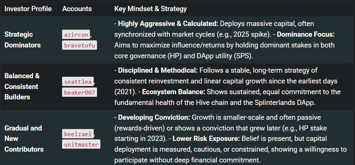Click the bold Highly Aggressive & Calculated text
The image size is (355, 165).
point(168,24)
